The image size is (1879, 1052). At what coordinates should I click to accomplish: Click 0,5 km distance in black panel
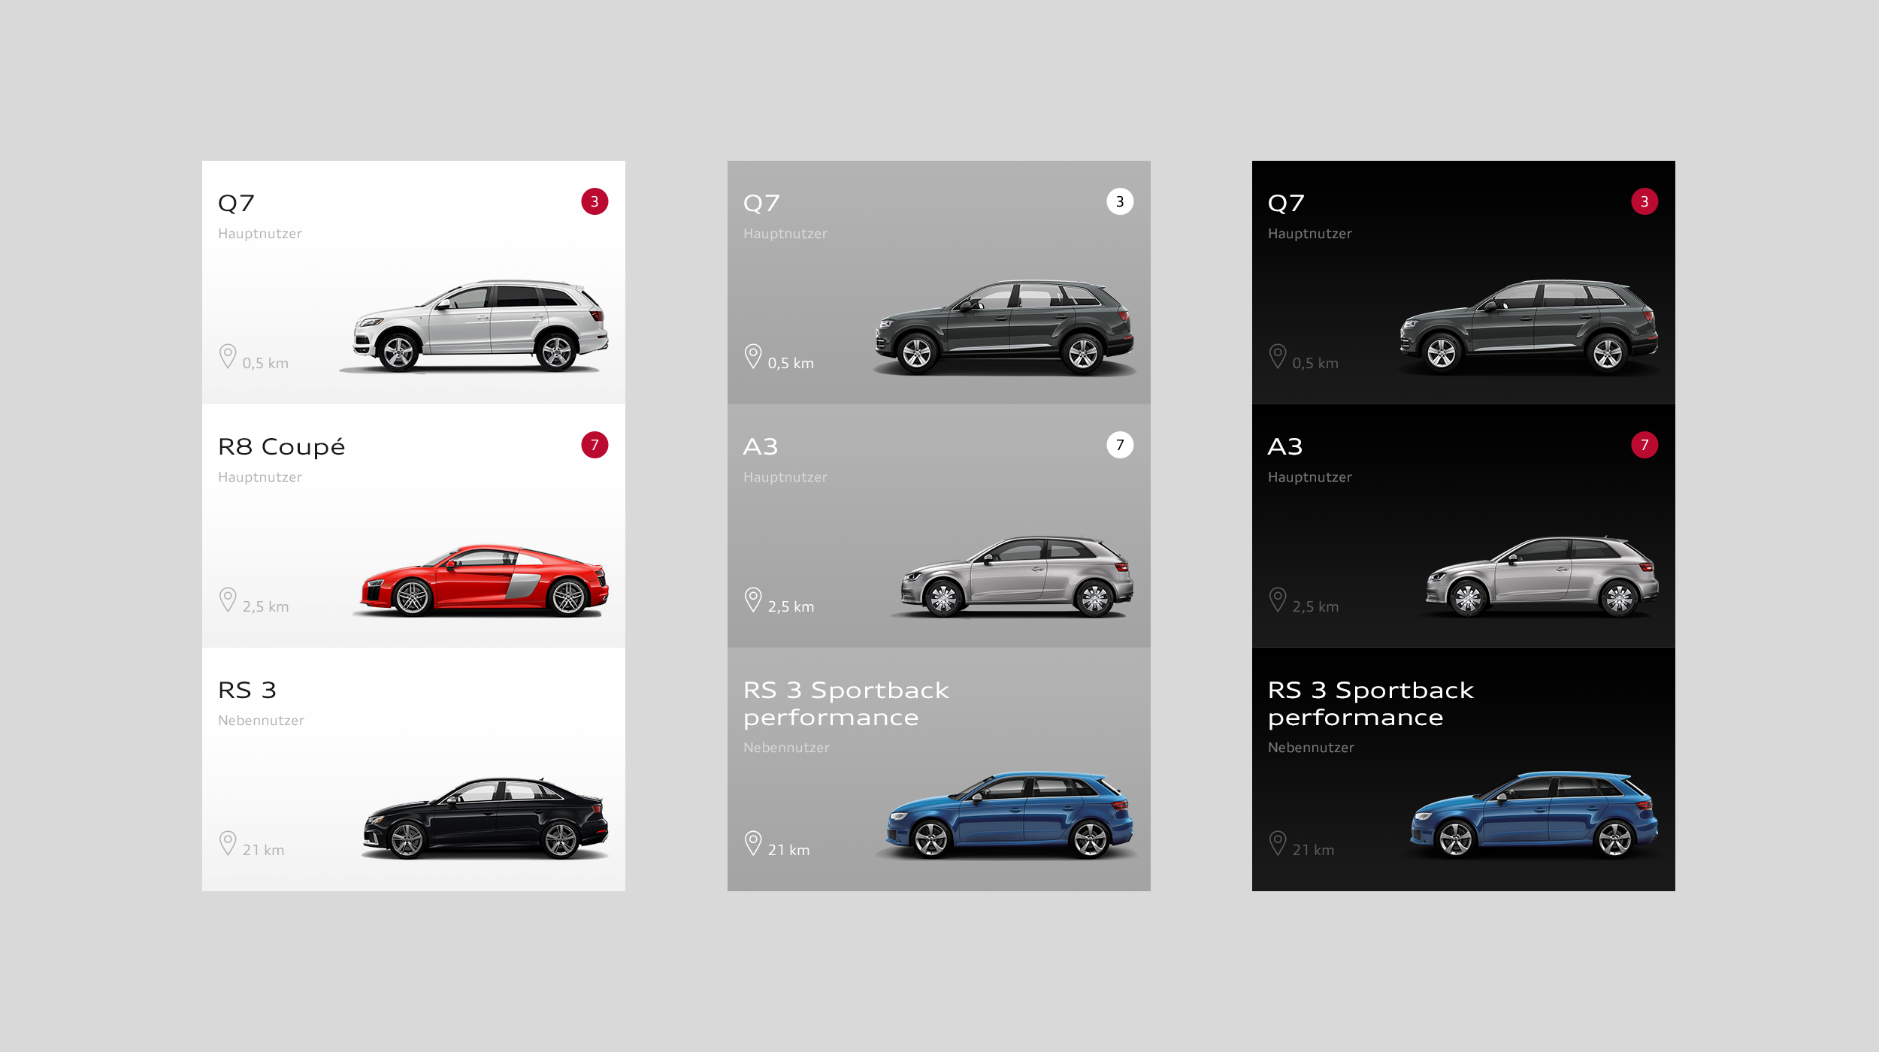[1315, 364]
